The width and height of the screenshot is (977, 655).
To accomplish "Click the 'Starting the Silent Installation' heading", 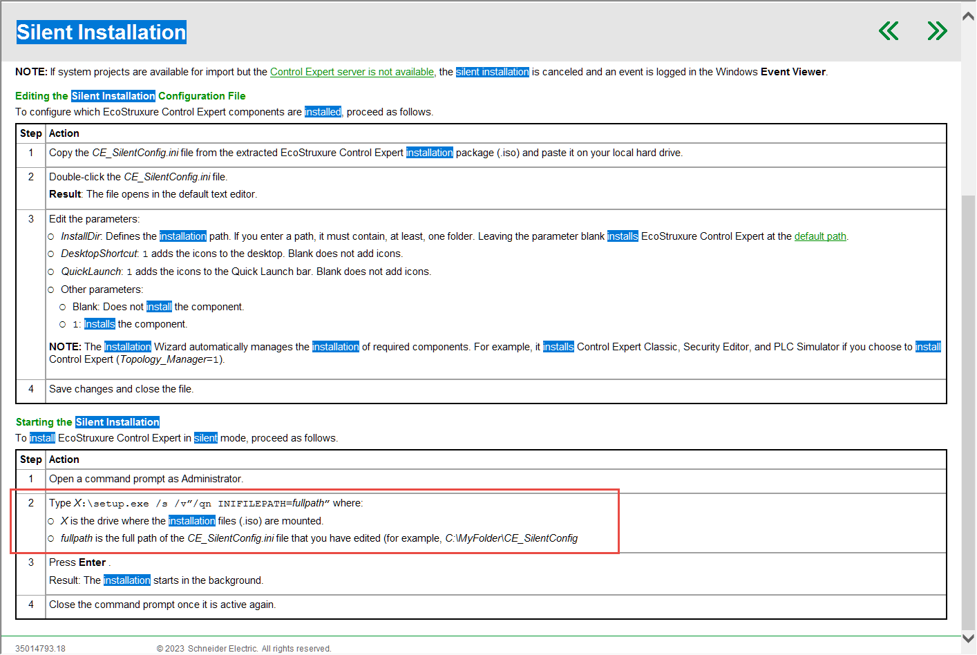I will [88, 422].
